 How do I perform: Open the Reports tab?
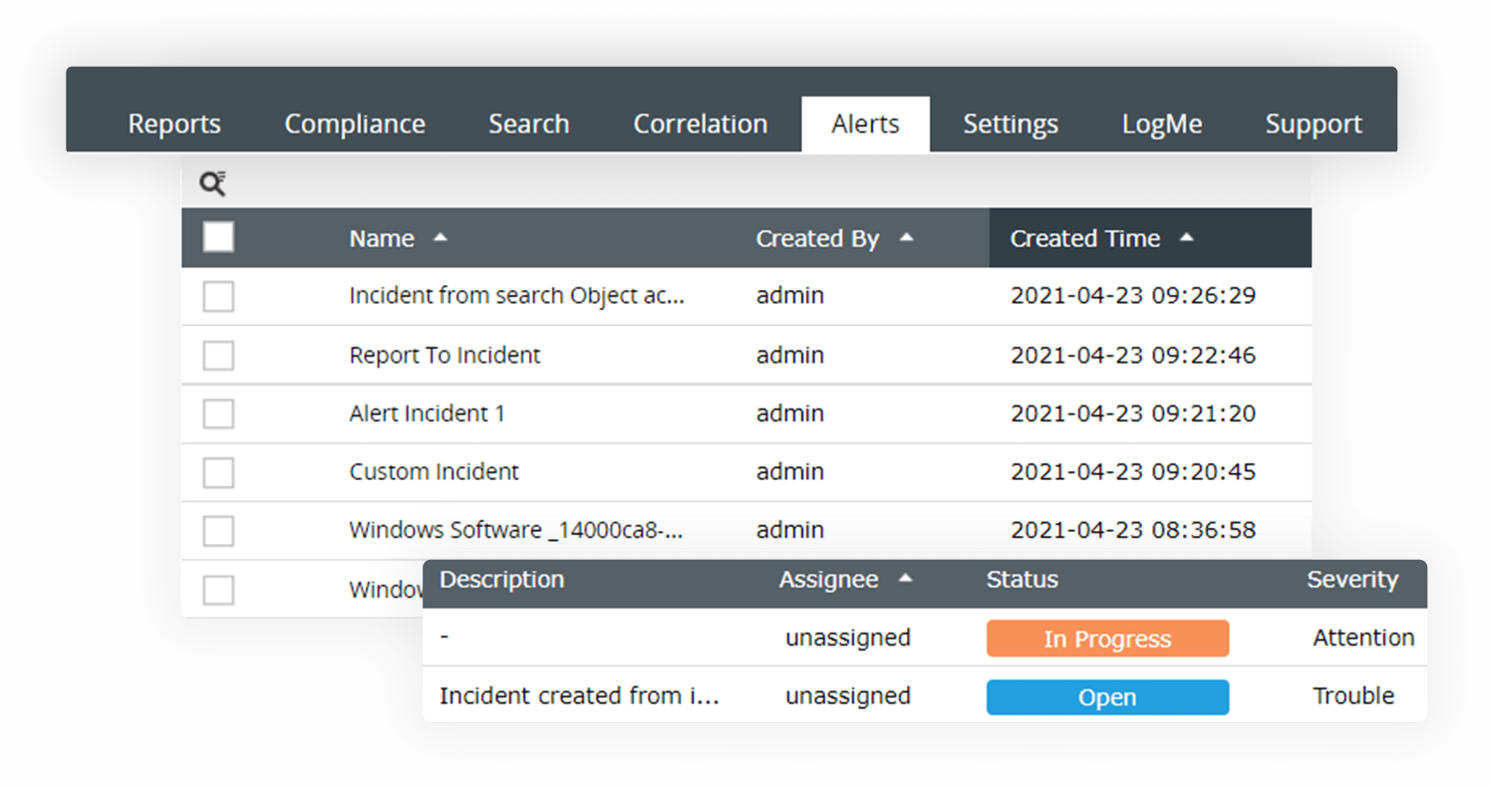click(x=174, y=125)
